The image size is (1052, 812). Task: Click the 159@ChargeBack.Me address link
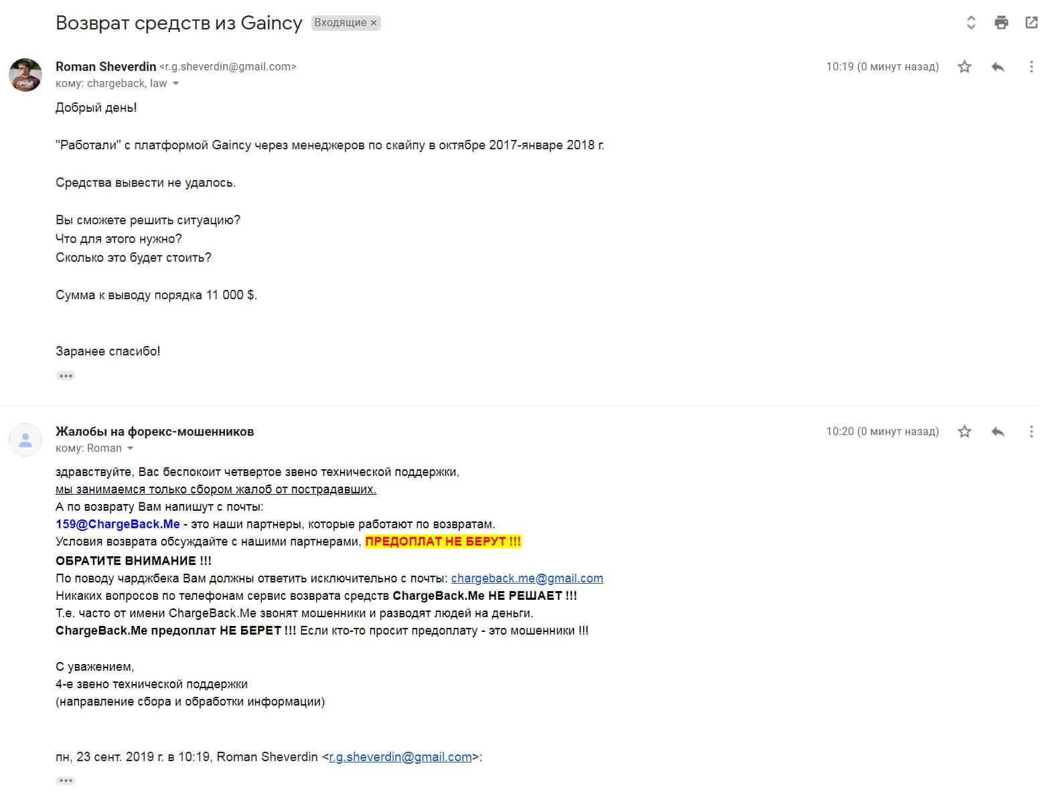[118, 524]
